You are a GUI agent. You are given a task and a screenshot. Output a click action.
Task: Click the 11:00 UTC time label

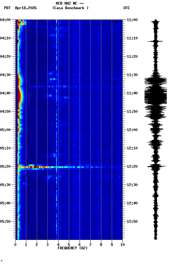(132, 20)
